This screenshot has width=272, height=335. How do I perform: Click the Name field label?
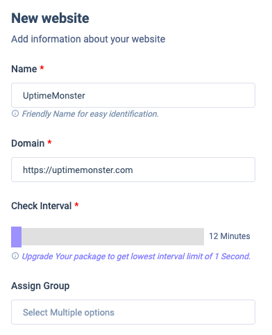(24, 69)
